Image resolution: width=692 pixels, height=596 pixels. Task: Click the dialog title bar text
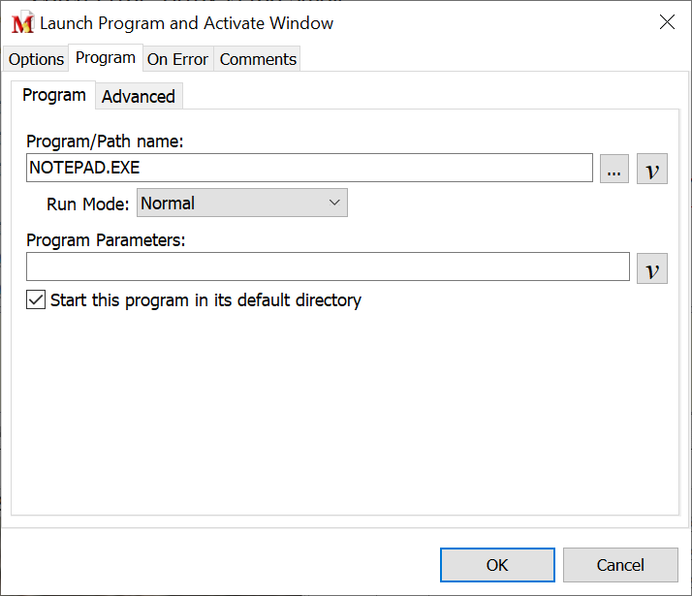coord(186,23)
